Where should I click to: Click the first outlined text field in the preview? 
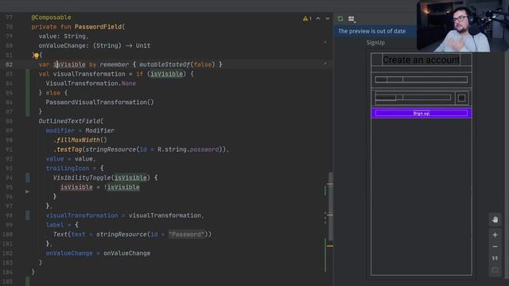coord(422,79)
